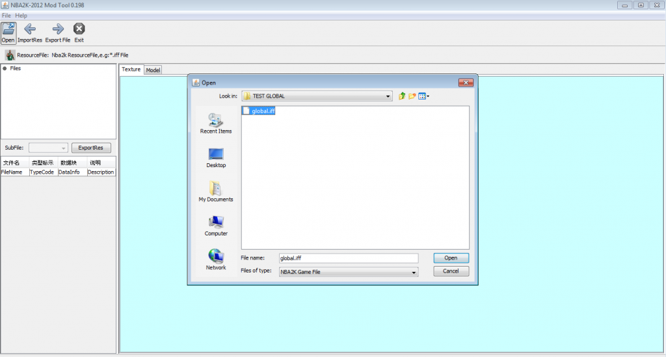This screenshot has width=666, height=357.
Task: Create a new folder in dialog
Action: tap(412, 96)
